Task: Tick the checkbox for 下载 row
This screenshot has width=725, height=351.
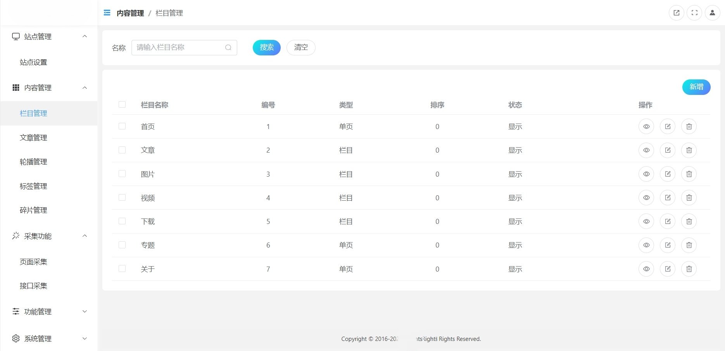Action: click(122, 221)
